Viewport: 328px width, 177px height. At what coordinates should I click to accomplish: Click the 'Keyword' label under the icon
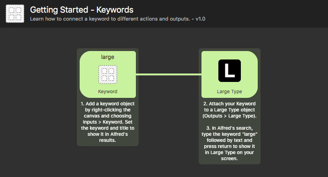(108, 91)
